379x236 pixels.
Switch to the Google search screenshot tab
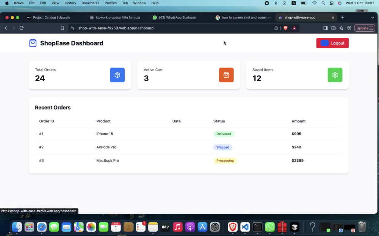pos(243,17)
